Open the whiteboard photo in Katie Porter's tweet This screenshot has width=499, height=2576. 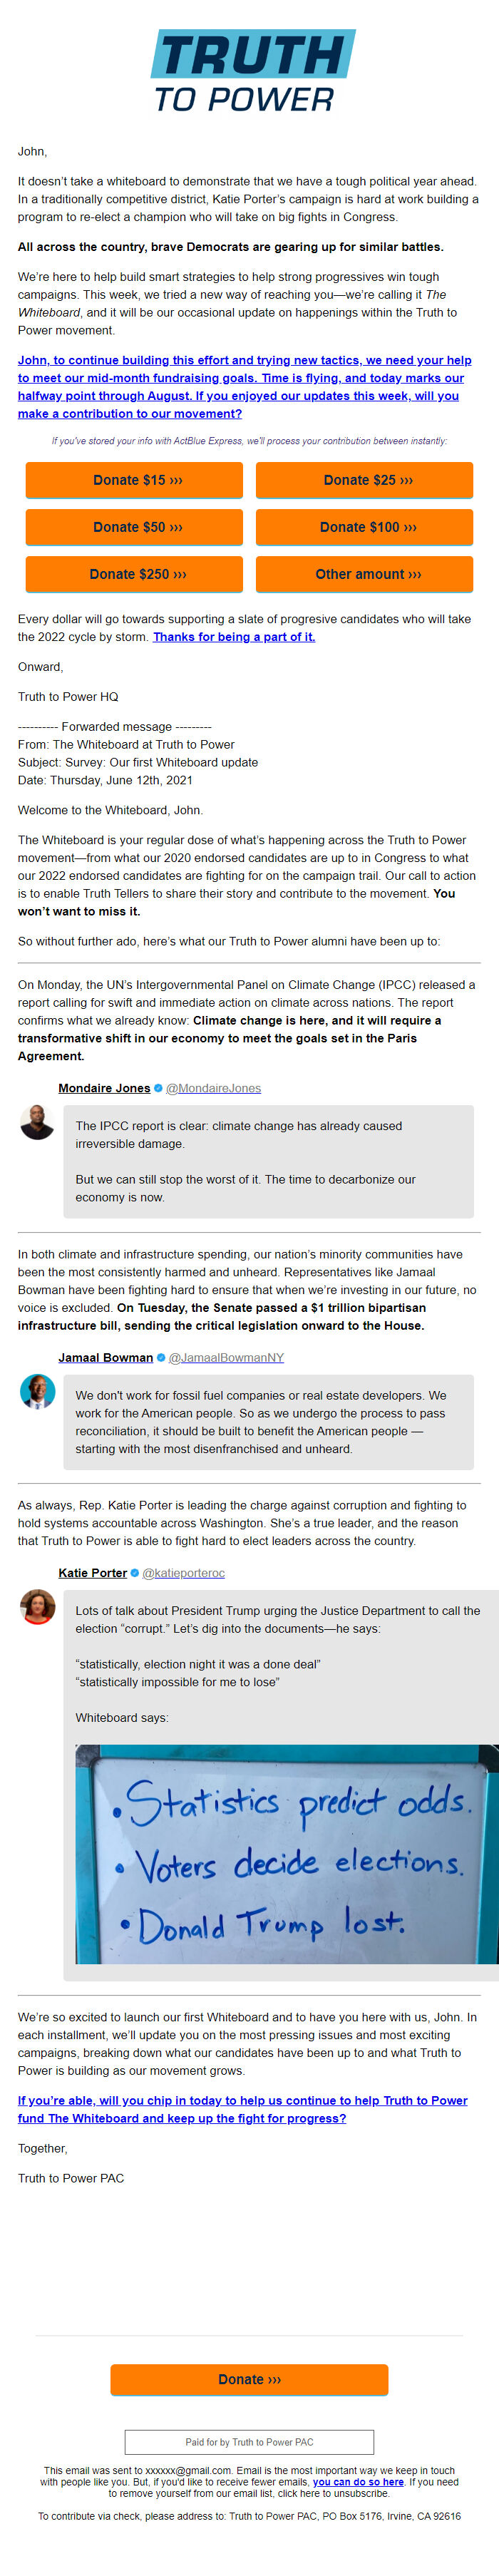(287, 1854)
